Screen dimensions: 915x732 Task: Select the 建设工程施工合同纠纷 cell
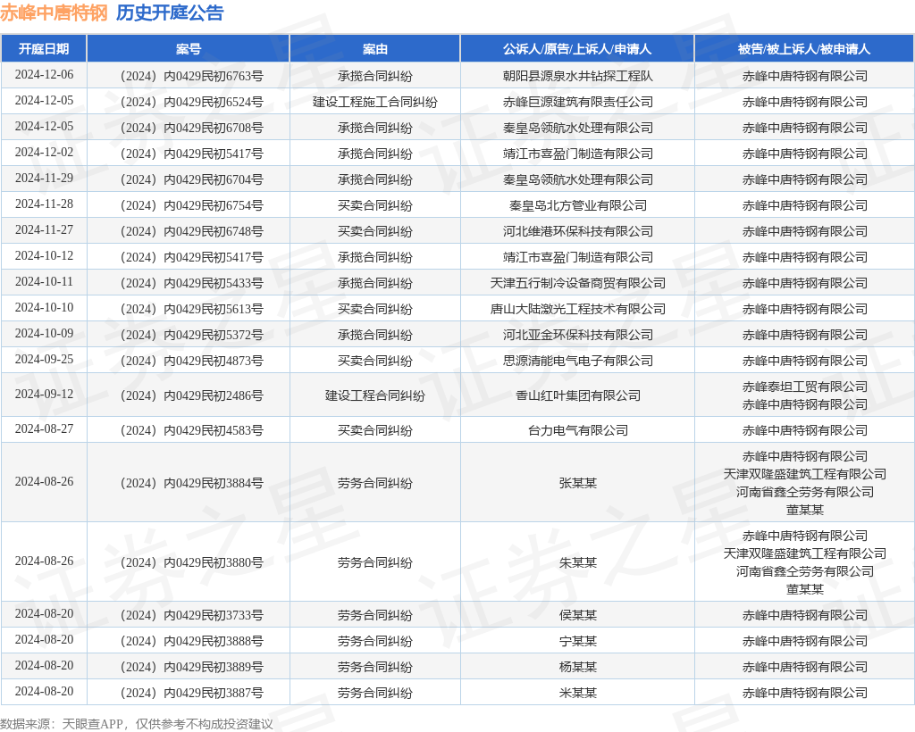point(375,102)
